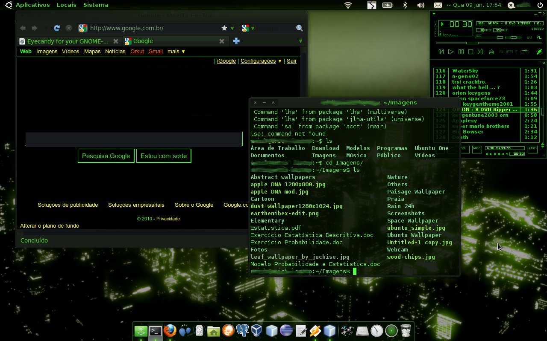Viewport: 547px width, 341px height.
Task: Click the LIST playlist button
Action: tap(532, 149)
